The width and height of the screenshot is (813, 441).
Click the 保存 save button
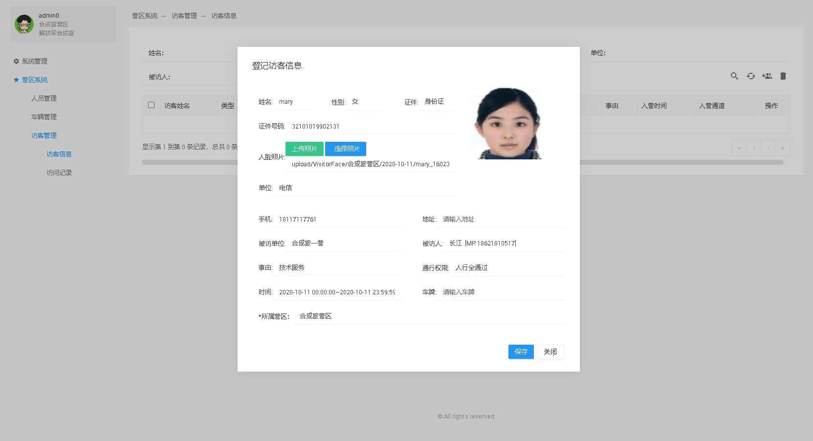point(521,352)
